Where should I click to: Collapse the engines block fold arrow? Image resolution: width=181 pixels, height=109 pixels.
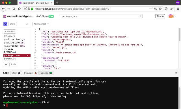point(37,66)
